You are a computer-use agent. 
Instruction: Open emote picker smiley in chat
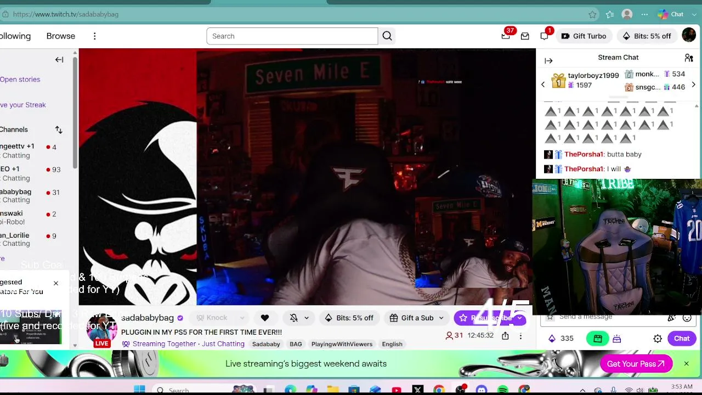pos(687,318)
